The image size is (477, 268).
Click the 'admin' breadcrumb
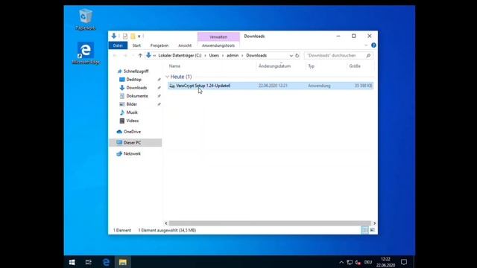tap(233, 56)
